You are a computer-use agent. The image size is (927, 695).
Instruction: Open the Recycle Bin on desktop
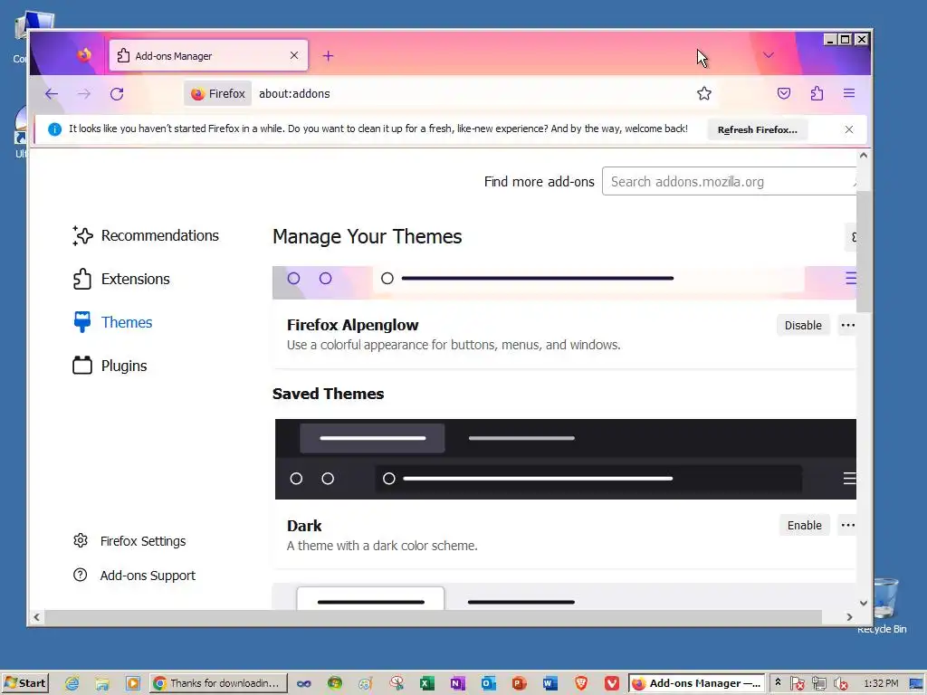pyautogui.click(x=883, y=605)
